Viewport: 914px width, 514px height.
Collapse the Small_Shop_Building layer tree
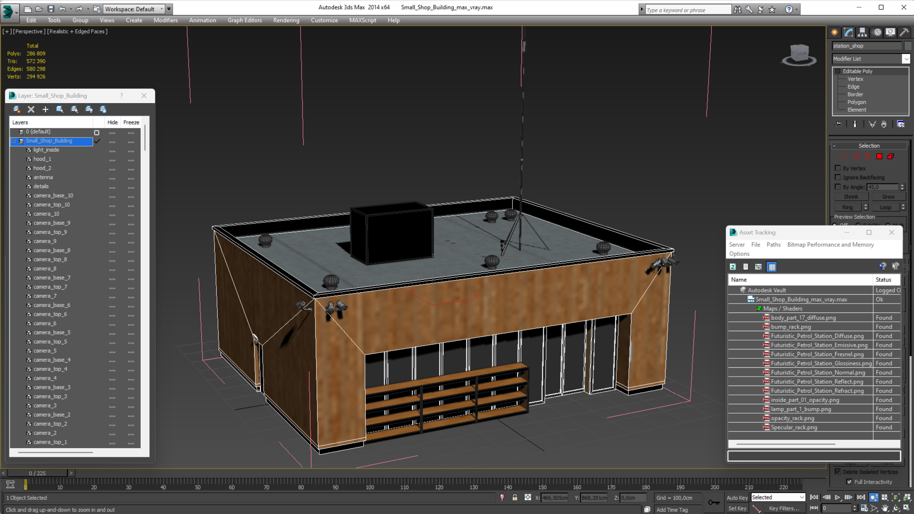tap(14, 141)
